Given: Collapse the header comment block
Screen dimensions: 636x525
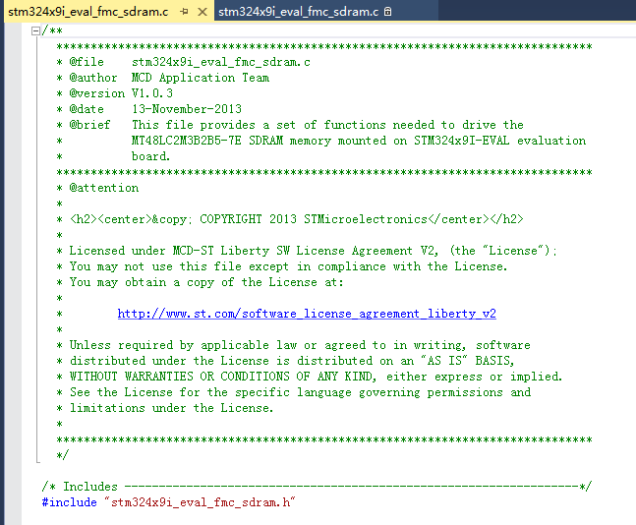Looking at the screenshot, I should click(35, 30).
